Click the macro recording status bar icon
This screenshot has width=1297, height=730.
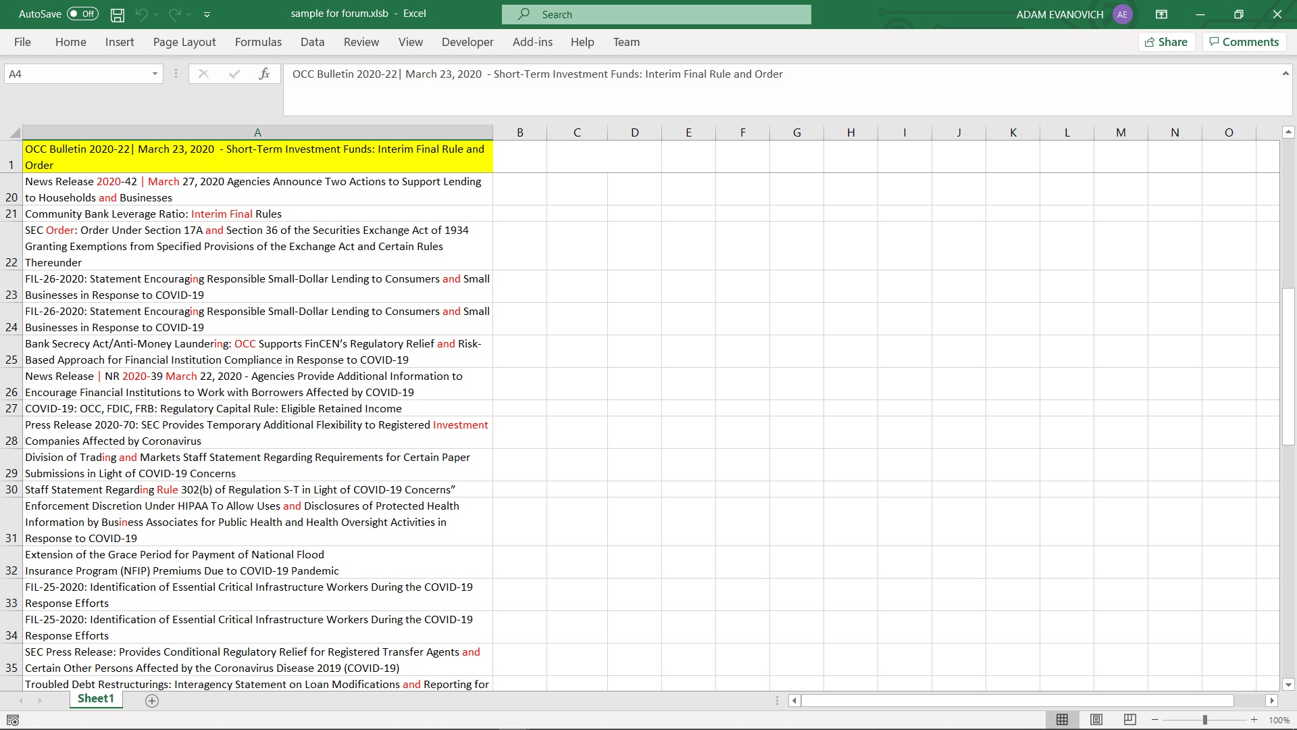click(12, 720)
